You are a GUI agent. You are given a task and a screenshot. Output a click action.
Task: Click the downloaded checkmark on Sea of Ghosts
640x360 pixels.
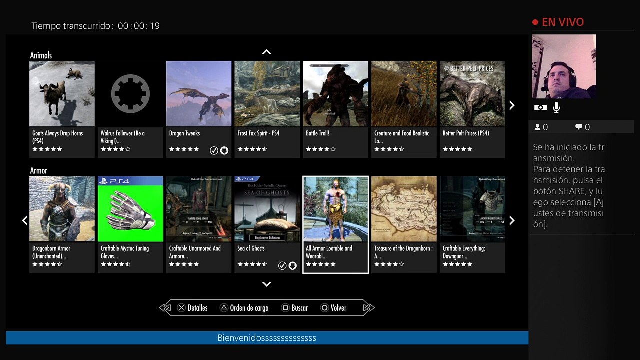[282, 265]
